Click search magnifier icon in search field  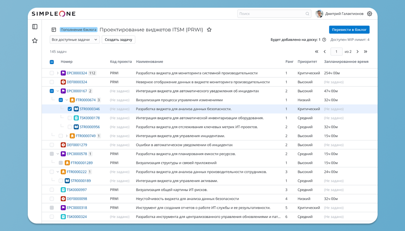point(307,14)
